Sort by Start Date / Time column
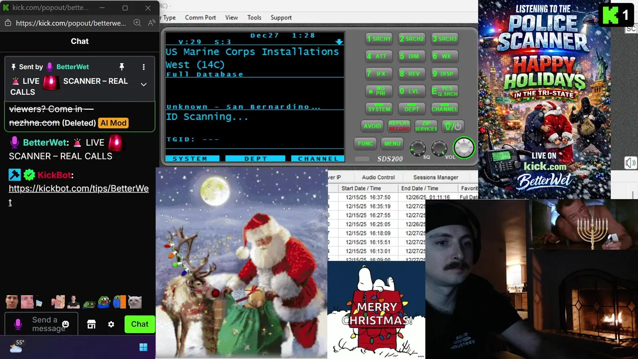The width and height of the screenshot is (638, 359). point(368,188)
